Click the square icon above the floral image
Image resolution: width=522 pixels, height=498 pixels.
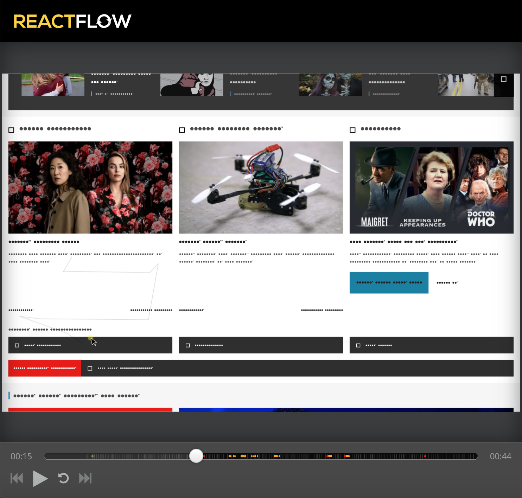coord(11,130)
